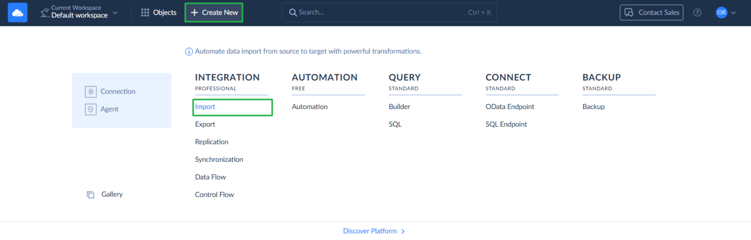Click the Objects grid icon

[x=145, y=13]
